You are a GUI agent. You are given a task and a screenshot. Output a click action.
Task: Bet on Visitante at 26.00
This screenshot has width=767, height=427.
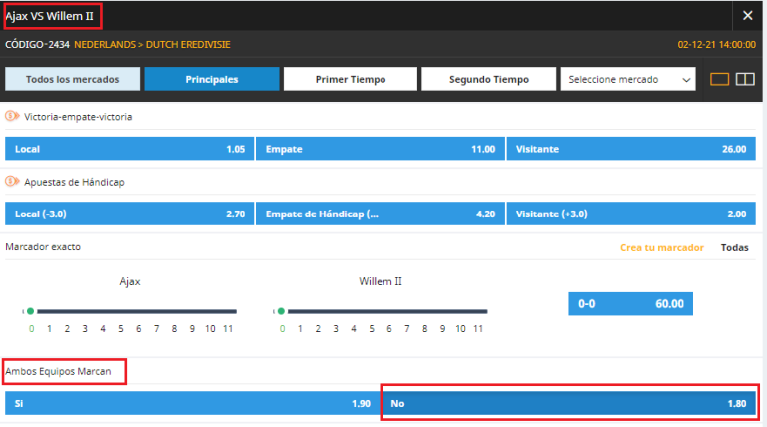[631, 149]
